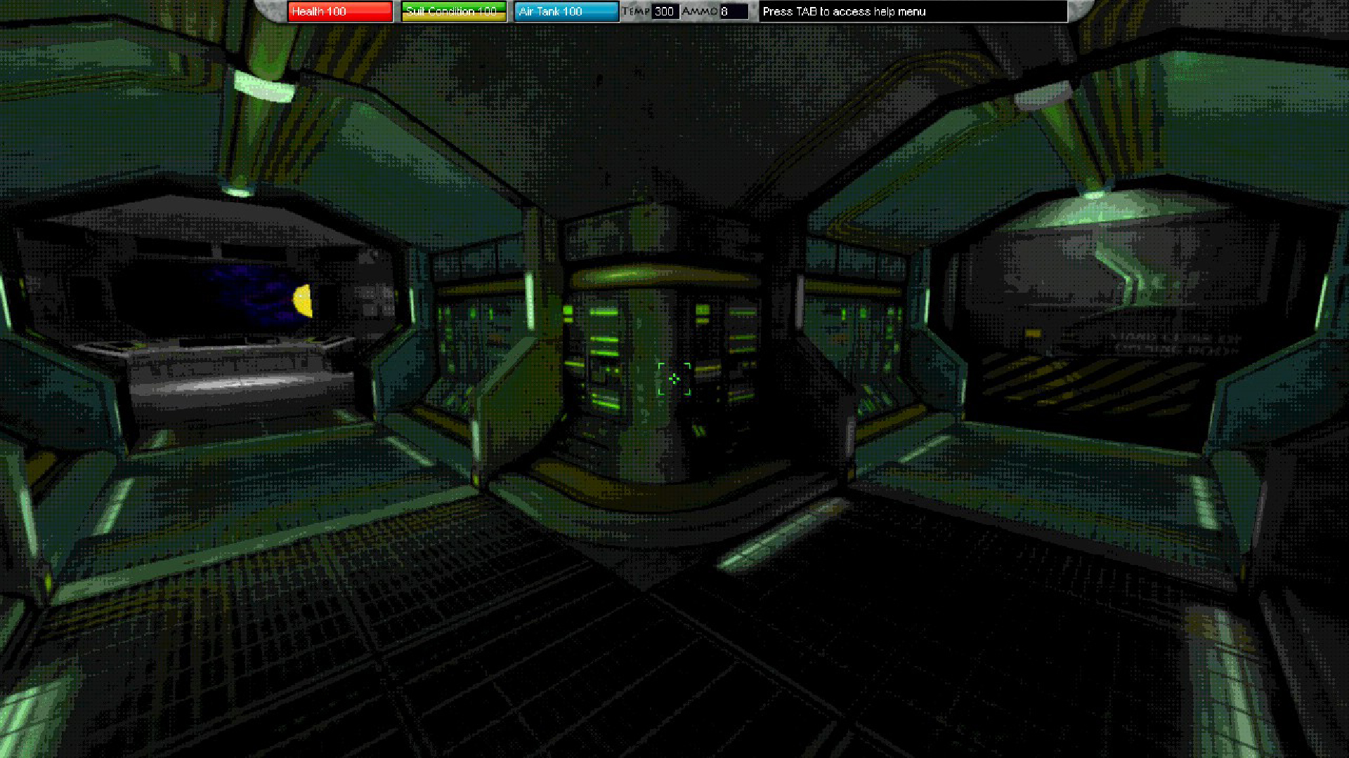Viewport: 1349px width, 758px height.
Task: Click the yellow hazard-striped floor in right room
Action: click(x=1082, y=383)
